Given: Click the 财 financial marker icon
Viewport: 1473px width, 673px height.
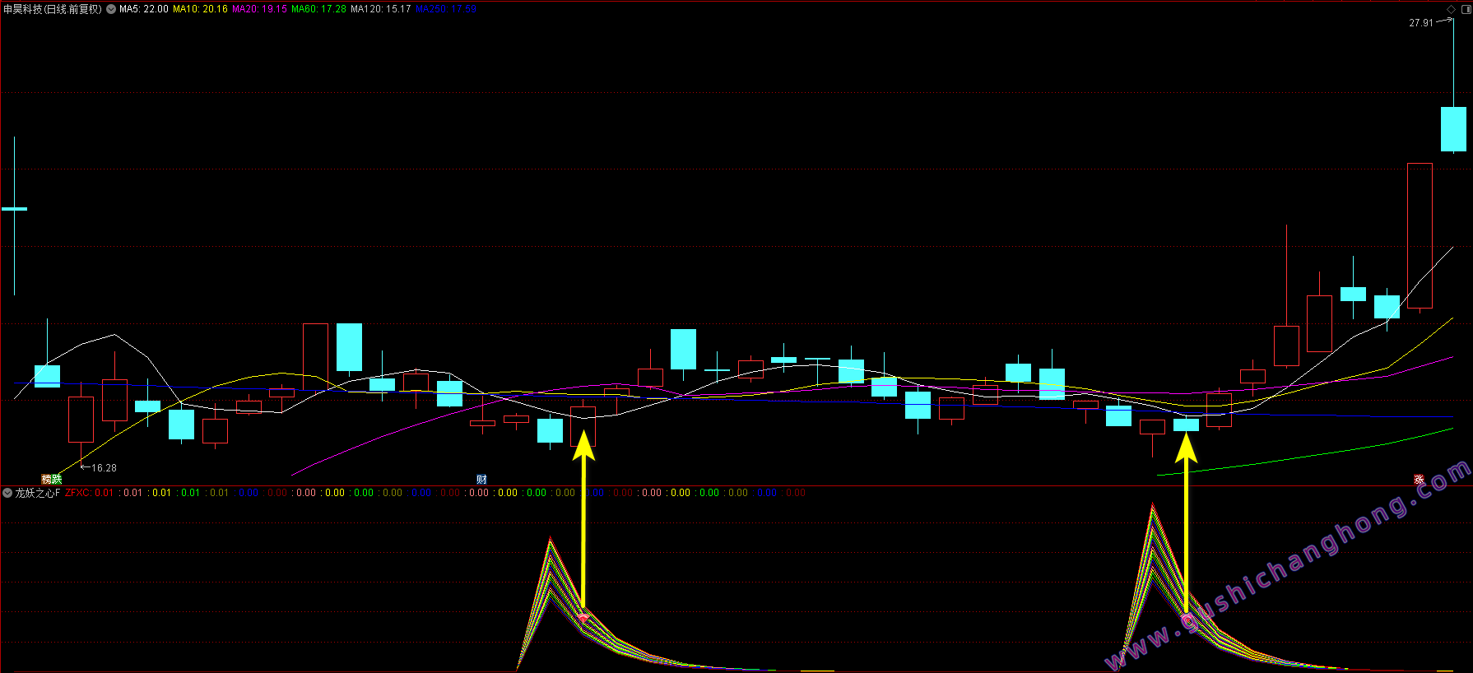Looking at the screenshot, I should click(x=481, y=479).
